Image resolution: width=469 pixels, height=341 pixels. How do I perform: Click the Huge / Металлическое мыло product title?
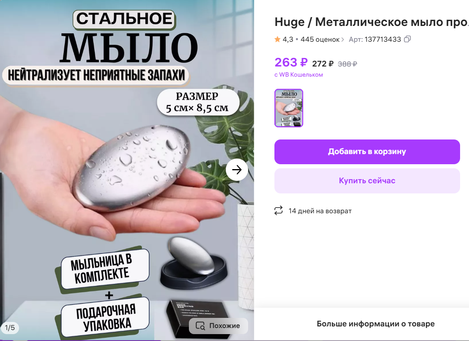click(371, 22)
